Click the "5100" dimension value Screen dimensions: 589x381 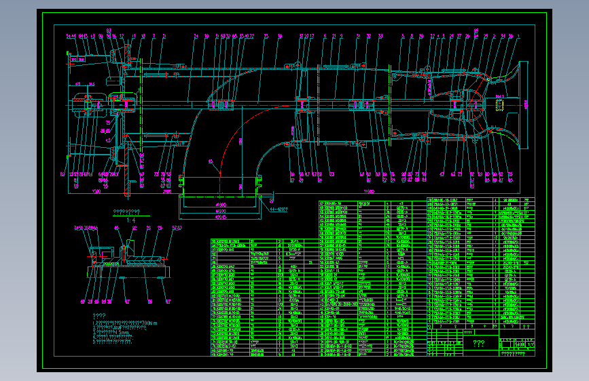click(x=167, y=191)
